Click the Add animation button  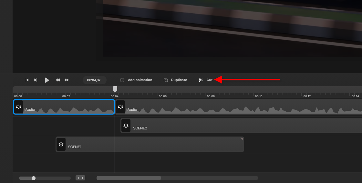point(136,80)
